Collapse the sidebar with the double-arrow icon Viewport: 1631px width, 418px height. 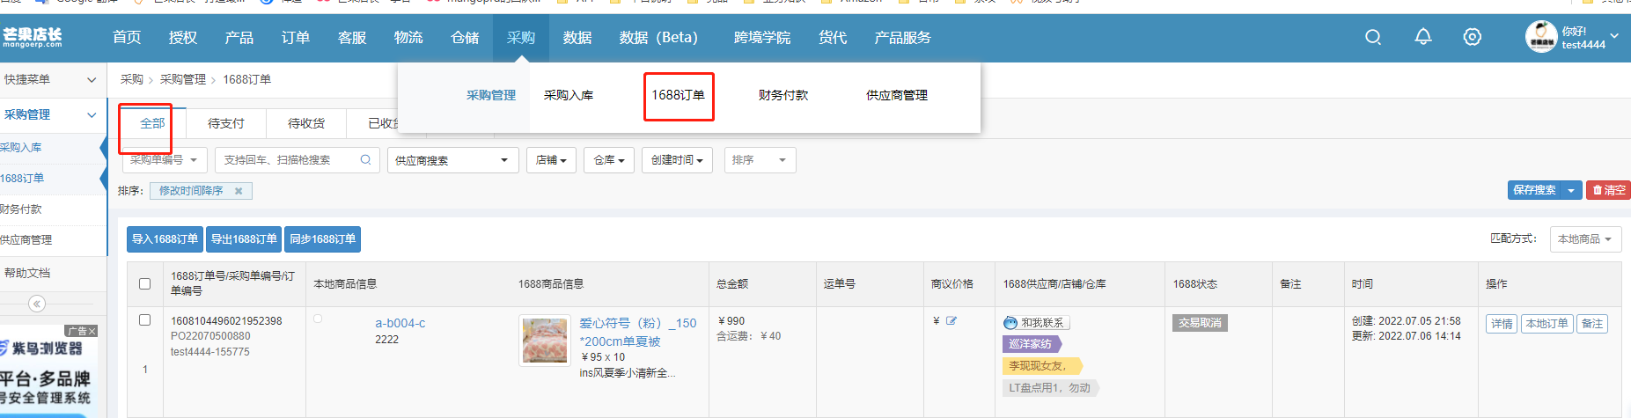[x=37, y=304]
